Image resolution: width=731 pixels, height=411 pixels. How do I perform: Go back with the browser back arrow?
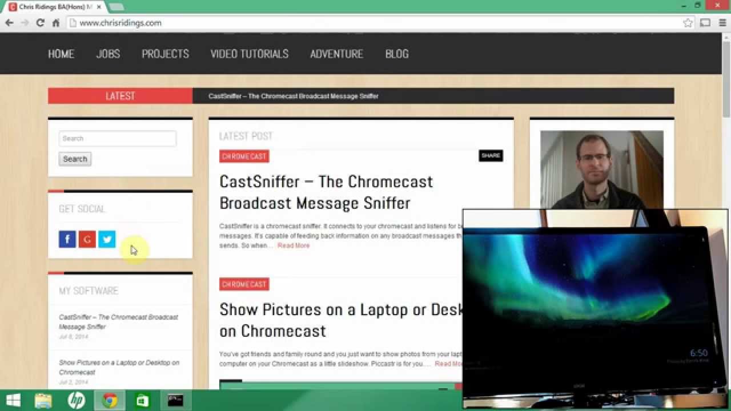[x=9, y=23]
